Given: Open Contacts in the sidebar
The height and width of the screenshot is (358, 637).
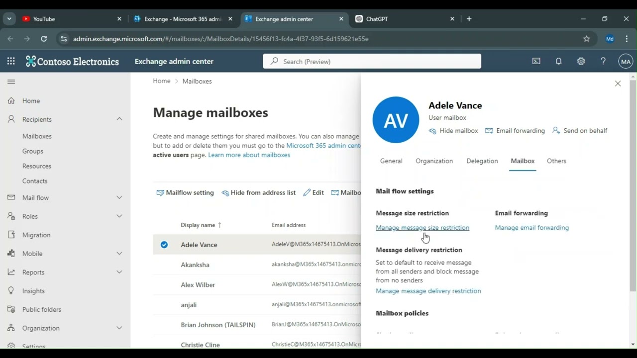Looking at the screenshot, I should (35, 181).
